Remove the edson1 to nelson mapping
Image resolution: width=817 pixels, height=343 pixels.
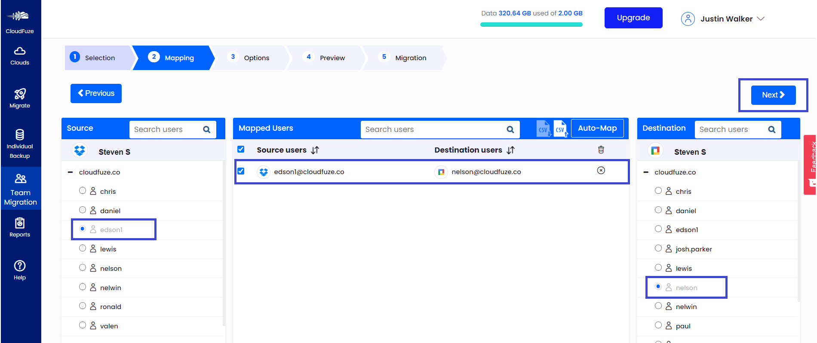point(601,170)
